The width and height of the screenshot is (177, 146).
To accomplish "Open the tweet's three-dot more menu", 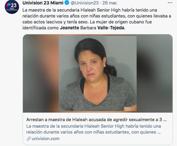I will coord(170,3).
